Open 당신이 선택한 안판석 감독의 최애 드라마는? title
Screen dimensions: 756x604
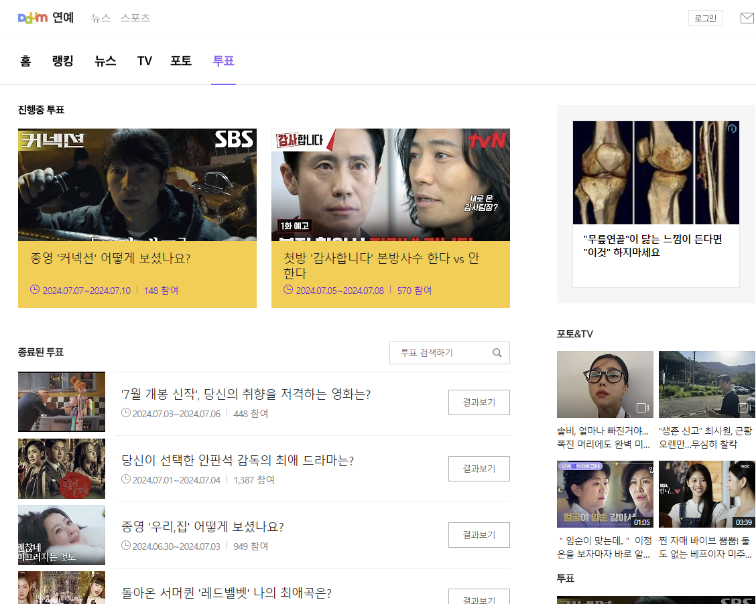pyautogui.click(x=238, y=461)
